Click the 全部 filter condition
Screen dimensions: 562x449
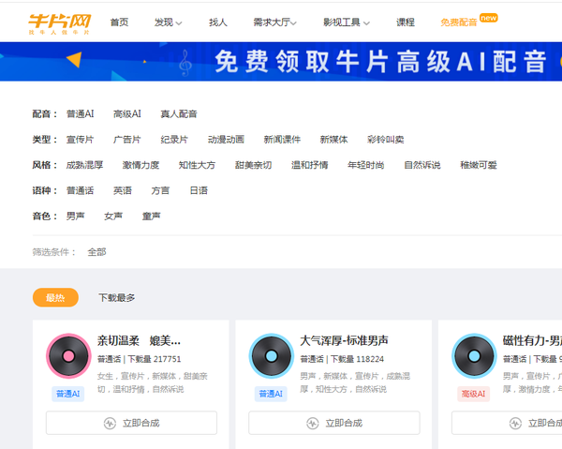pos(96,252)
